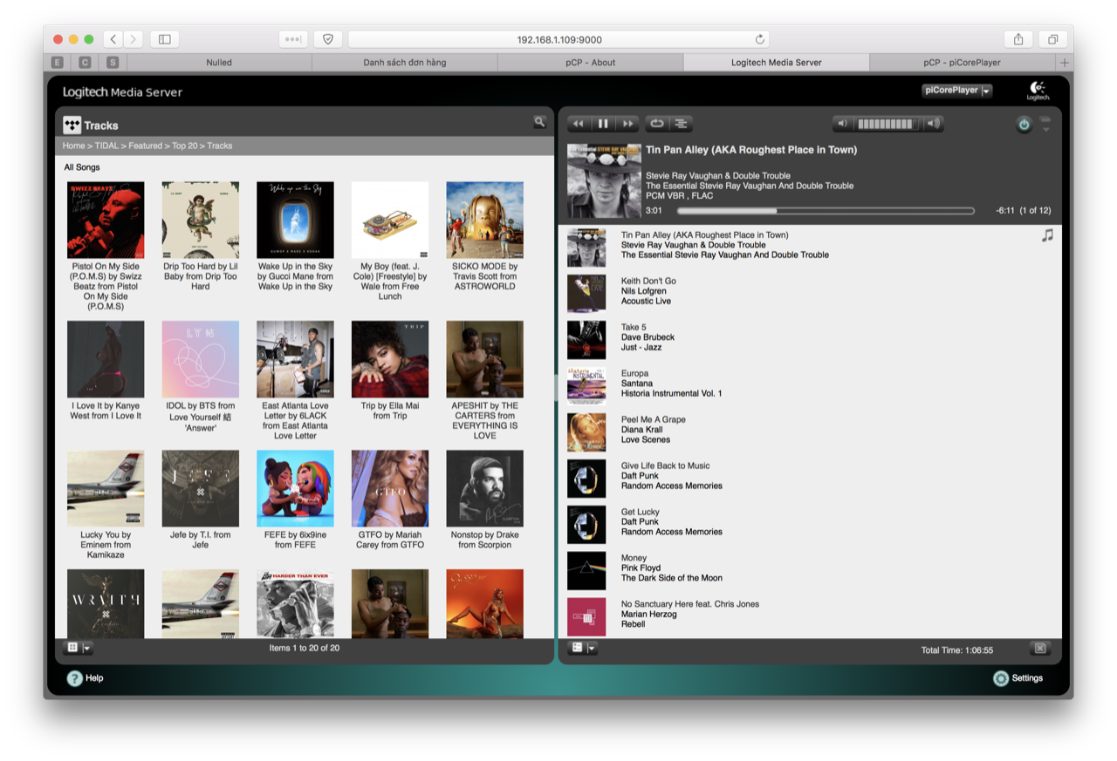Adjust the volume level bar

887,124
